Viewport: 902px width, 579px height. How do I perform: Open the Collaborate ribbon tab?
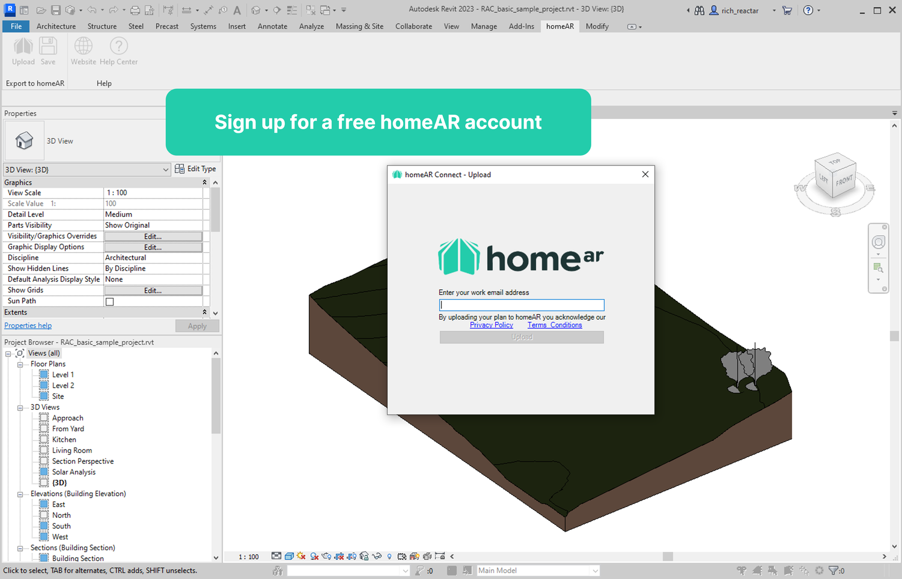click(413, 26)
